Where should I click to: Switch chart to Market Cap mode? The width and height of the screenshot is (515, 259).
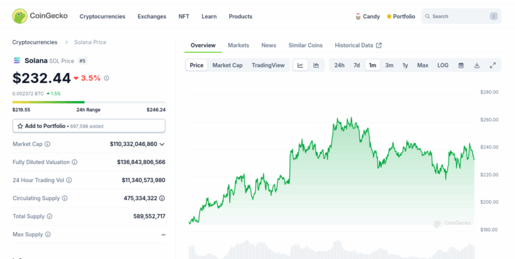[227, 65]
